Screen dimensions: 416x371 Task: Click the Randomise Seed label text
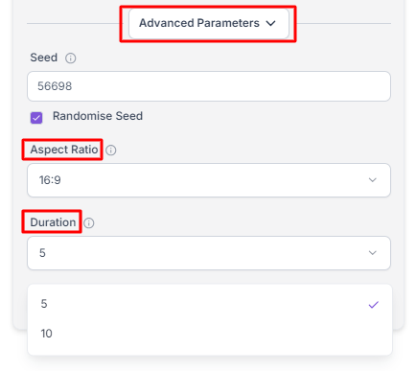pos(98,116)
